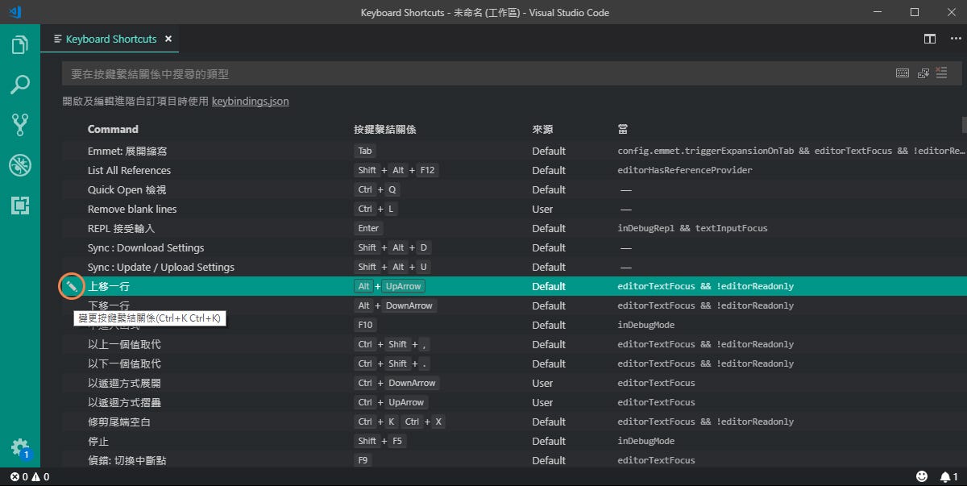Click the Ctrl + Q keybinding
This screenshot has width=967, height=486.
[377, 189]
